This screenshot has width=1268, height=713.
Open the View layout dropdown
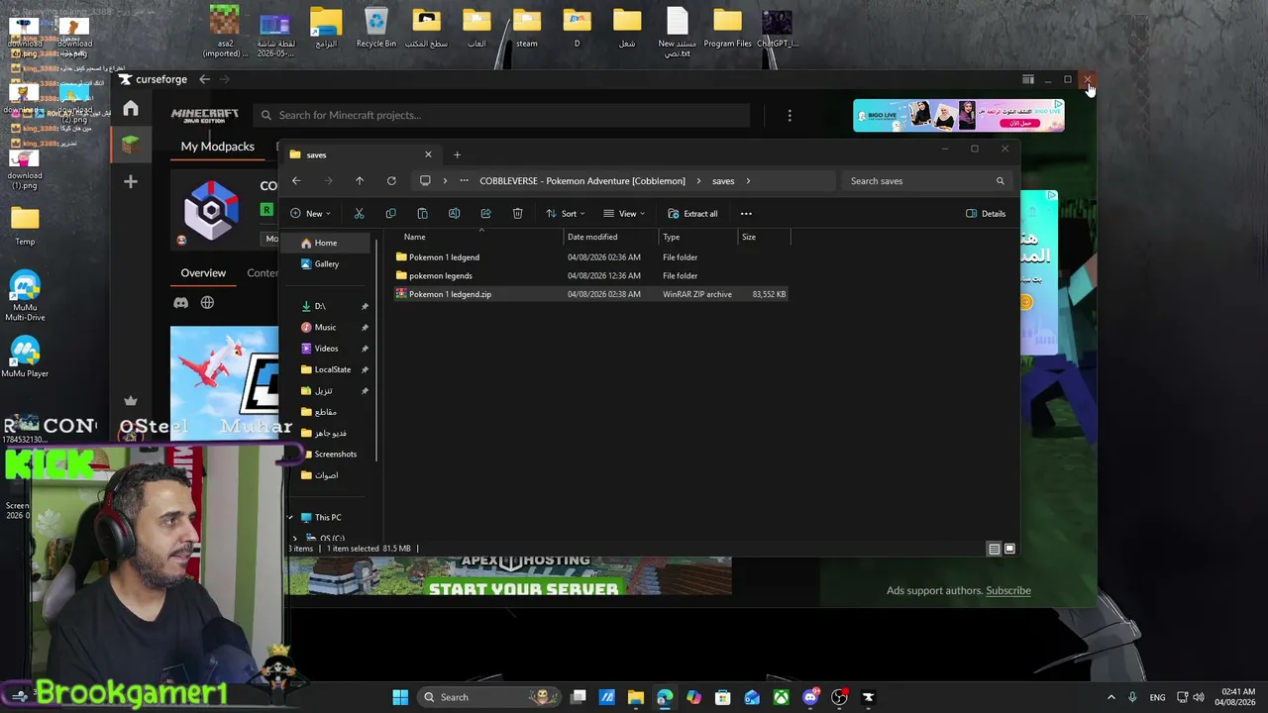(624, 214)
